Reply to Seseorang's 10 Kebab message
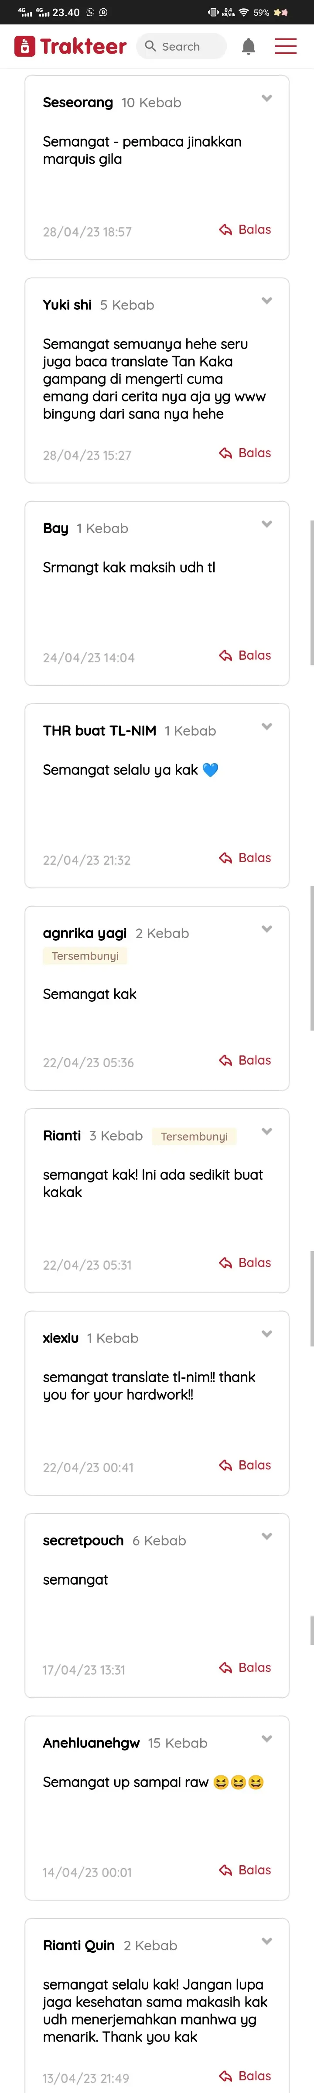 tap(245, 230)
